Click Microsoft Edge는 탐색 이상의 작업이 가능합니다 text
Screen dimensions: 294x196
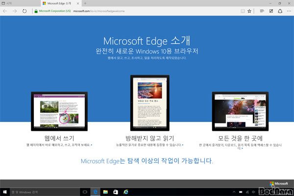147,161
